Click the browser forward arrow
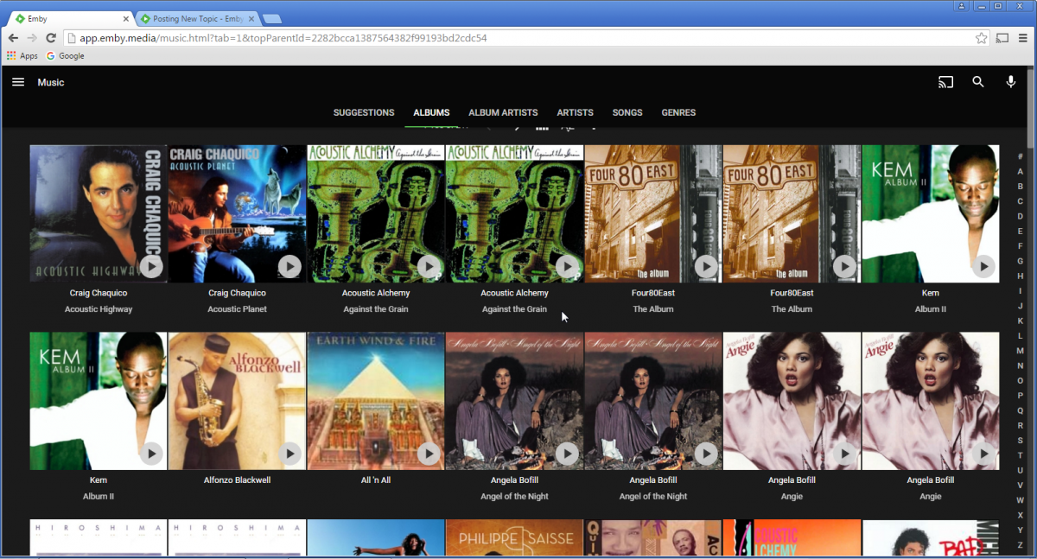 pos(32,38)
